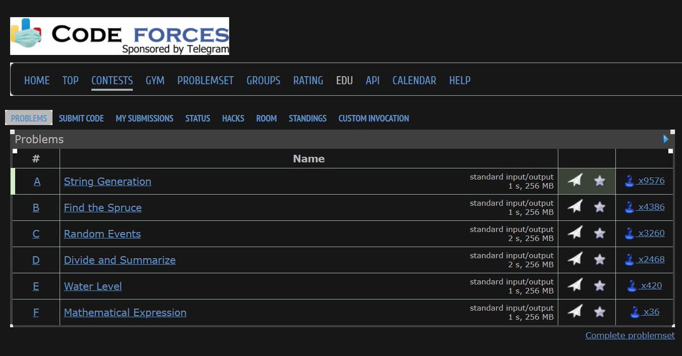682x356 pixels.
Task: Switch to HACKS tab
Action: pos(233,118)
